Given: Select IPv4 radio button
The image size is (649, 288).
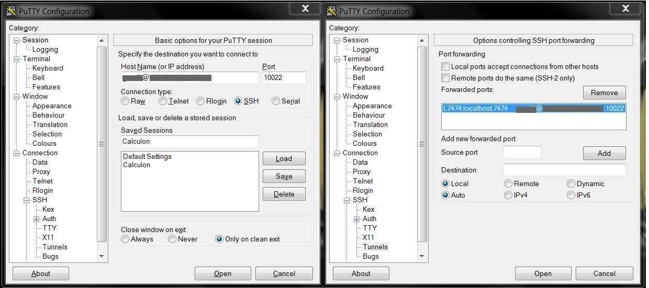Looking at the screenshot, I should (x=508, y=195).
